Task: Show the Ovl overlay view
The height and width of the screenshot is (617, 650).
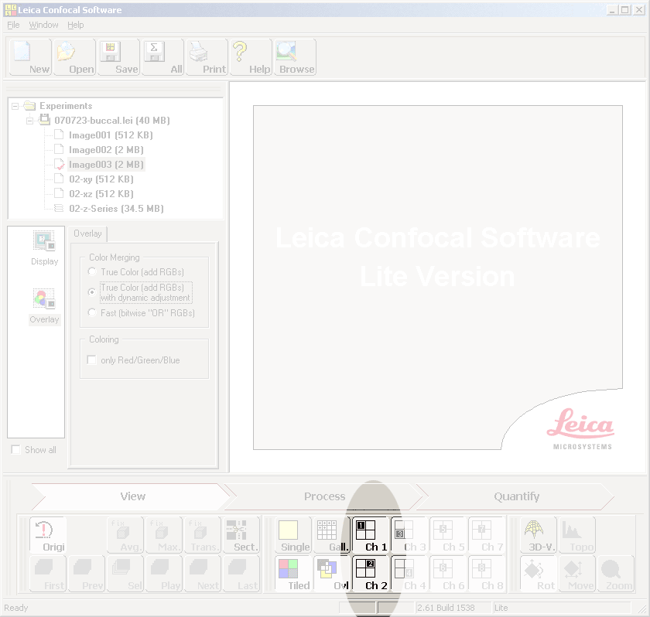Action: [x=332, y=574]
